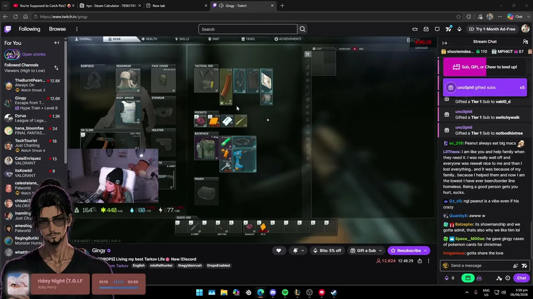
Task: Expand notification options chevron beside bell
Action: click(x=302, y=250)
